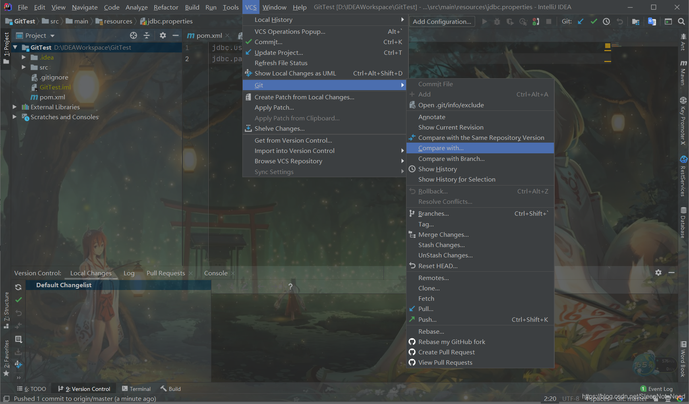
Task: Click green Commit checkmark in Local Changes
Action: [18, 300]
